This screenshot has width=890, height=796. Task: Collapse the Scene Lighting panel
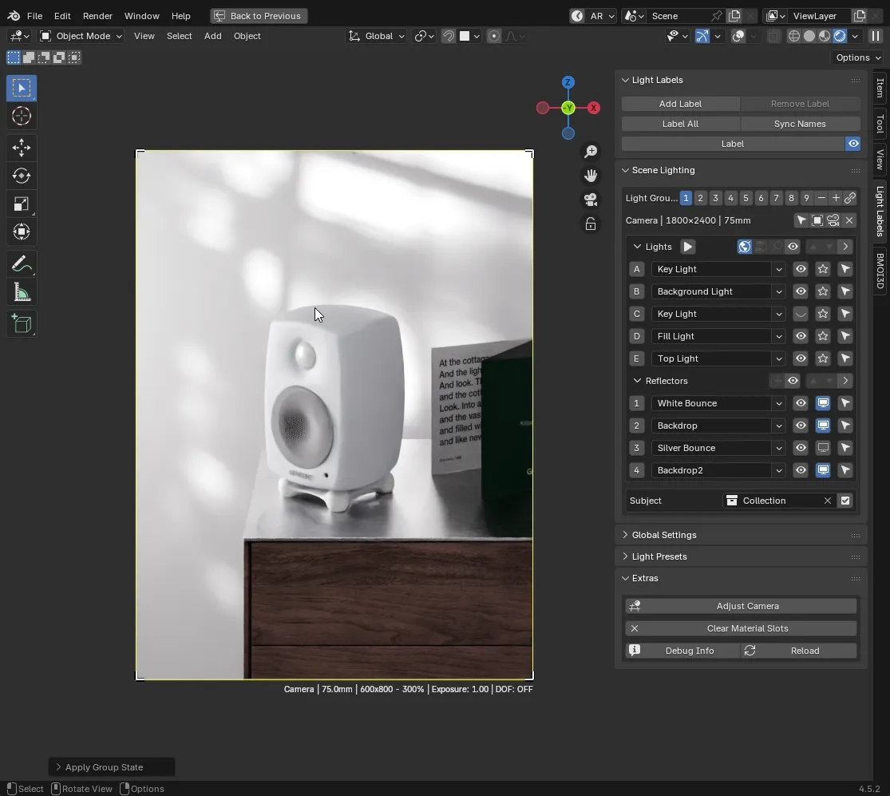(x=625, y=170)
